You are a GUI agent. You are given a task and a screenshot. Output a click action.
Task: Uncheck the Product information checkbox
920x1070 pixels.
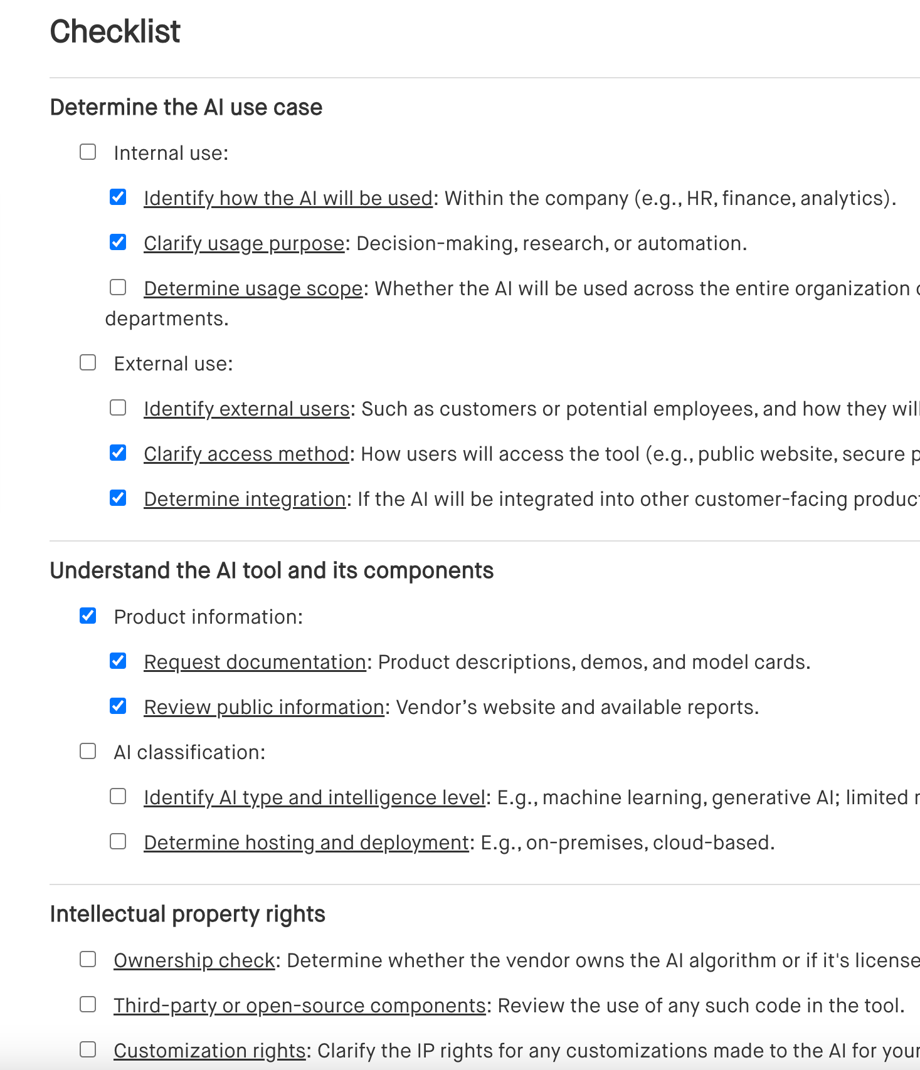(87, 615)
